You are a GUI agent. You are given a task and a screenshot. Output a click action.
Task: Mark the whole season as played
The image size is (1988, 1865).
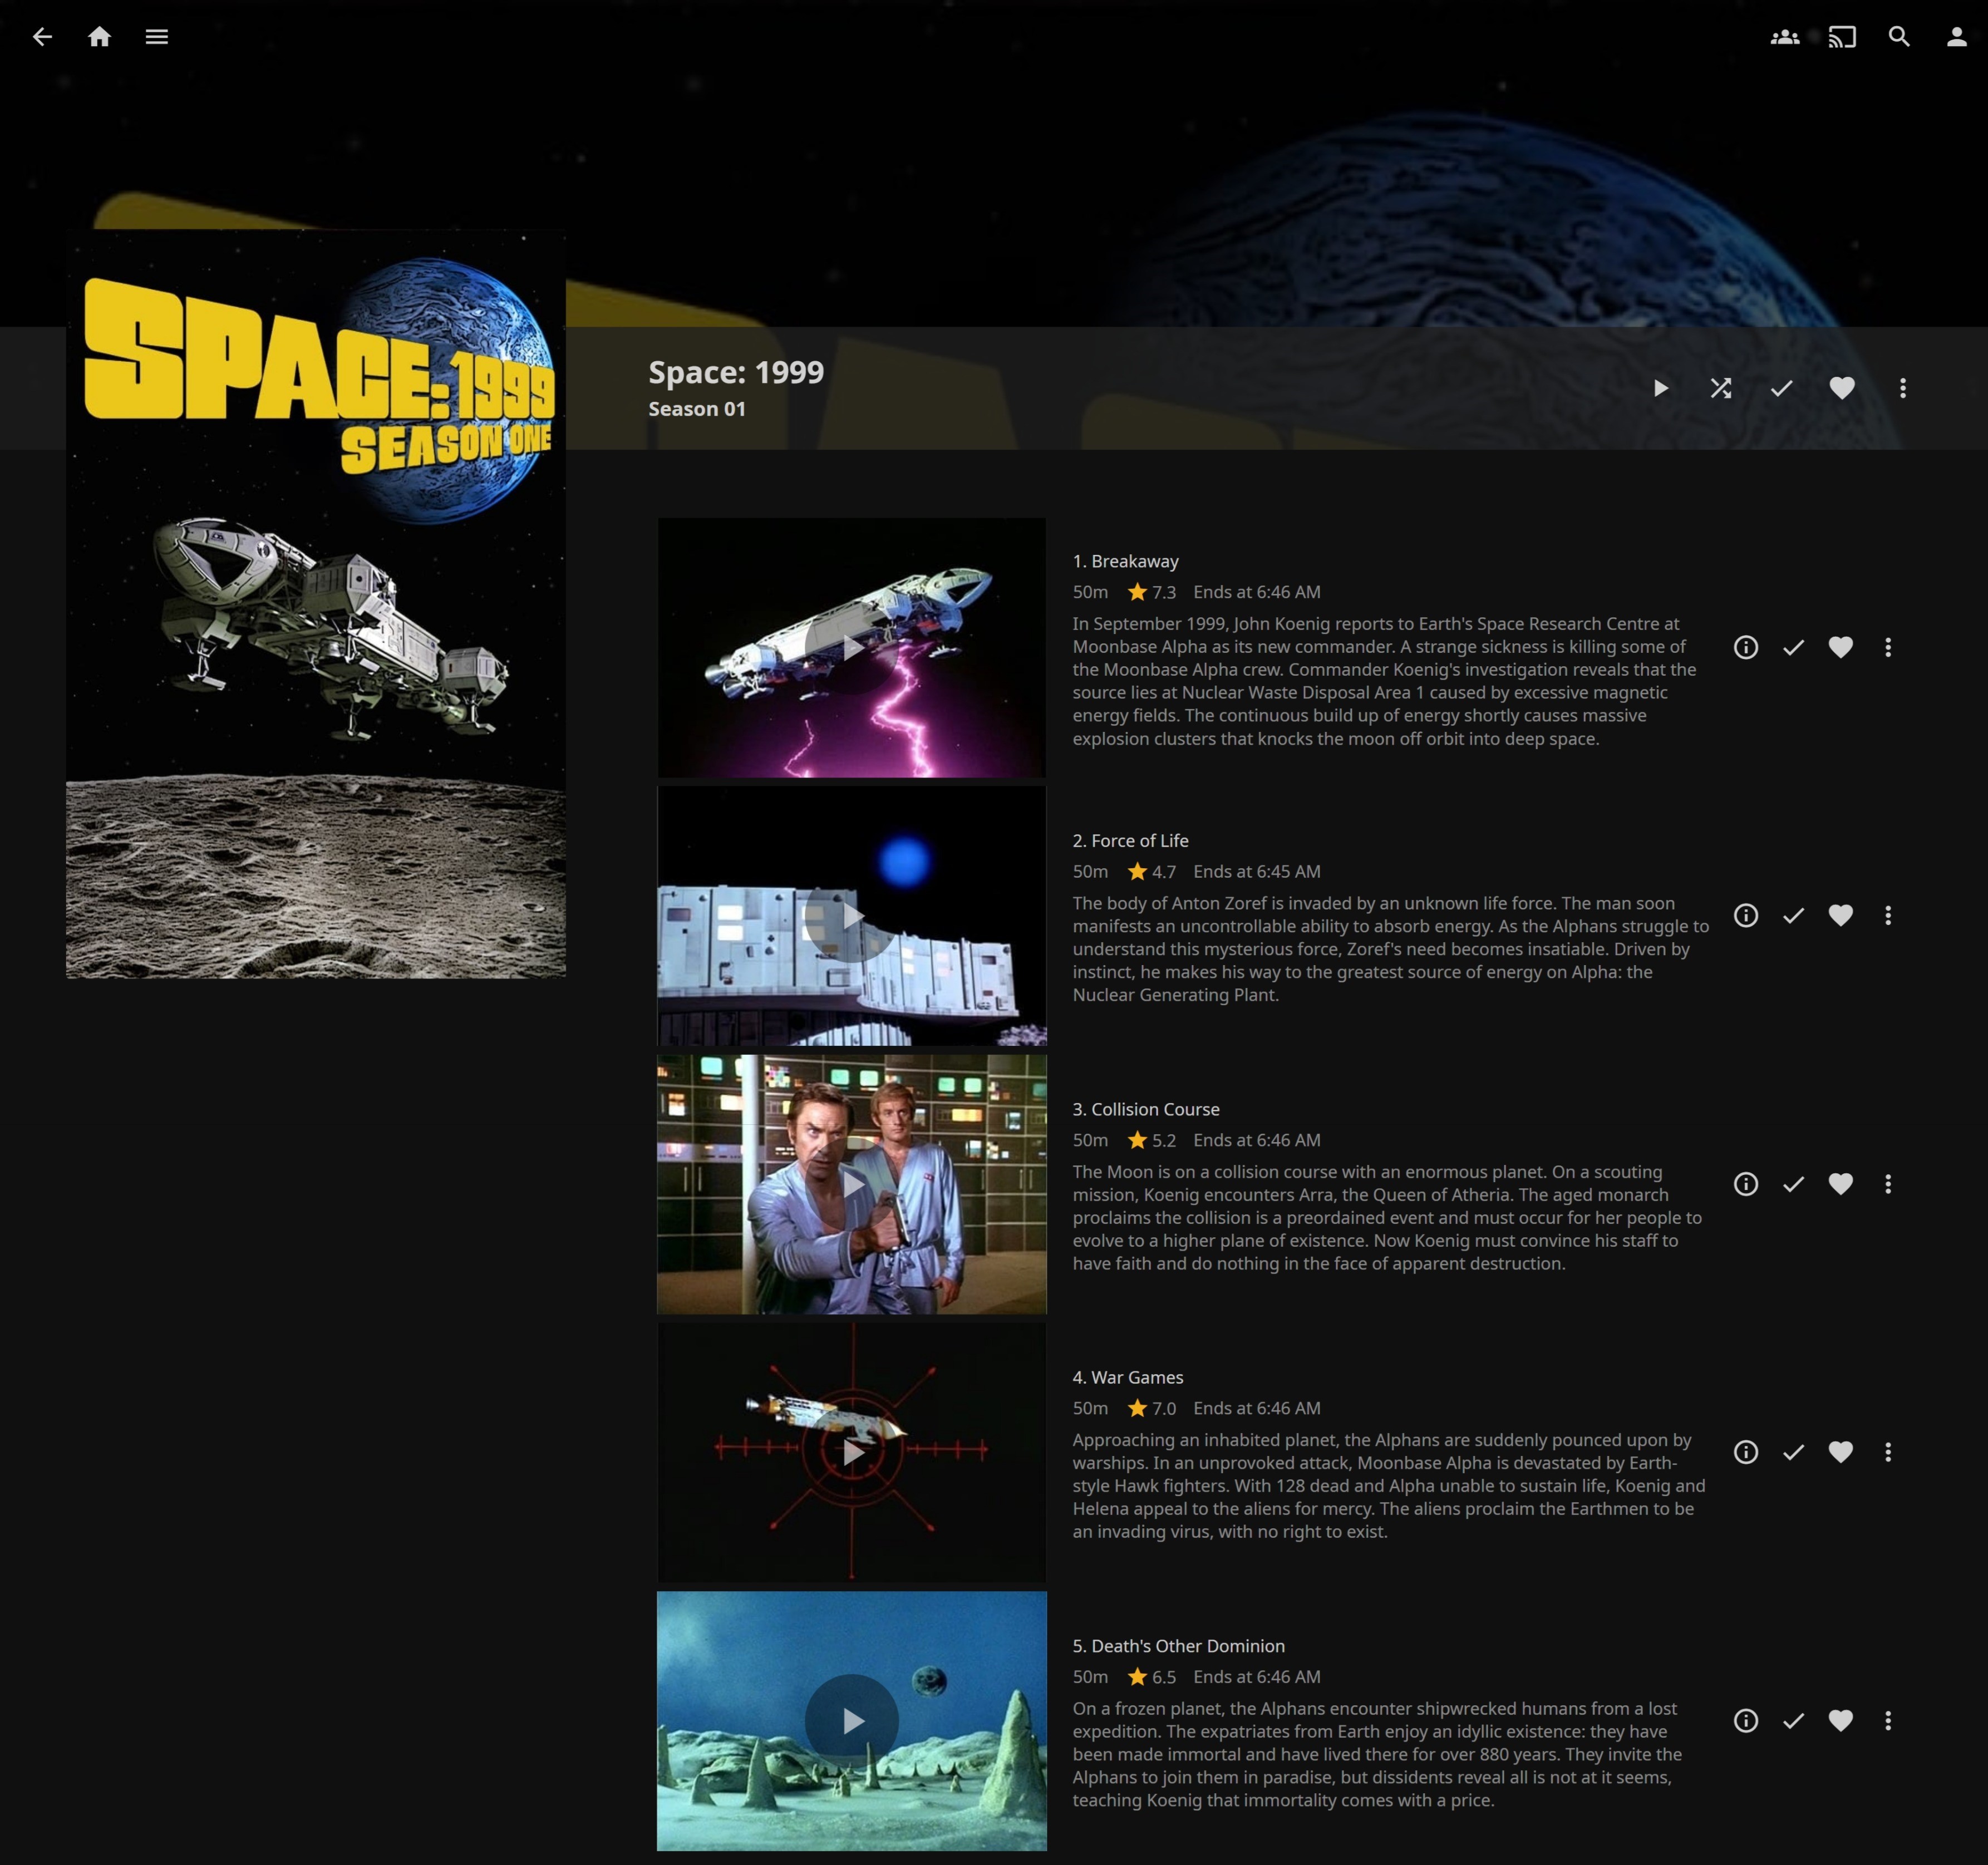[1781, 388]
